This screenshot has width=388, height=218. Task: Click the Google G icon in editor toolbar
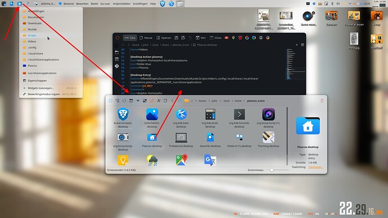pos(247,38)
